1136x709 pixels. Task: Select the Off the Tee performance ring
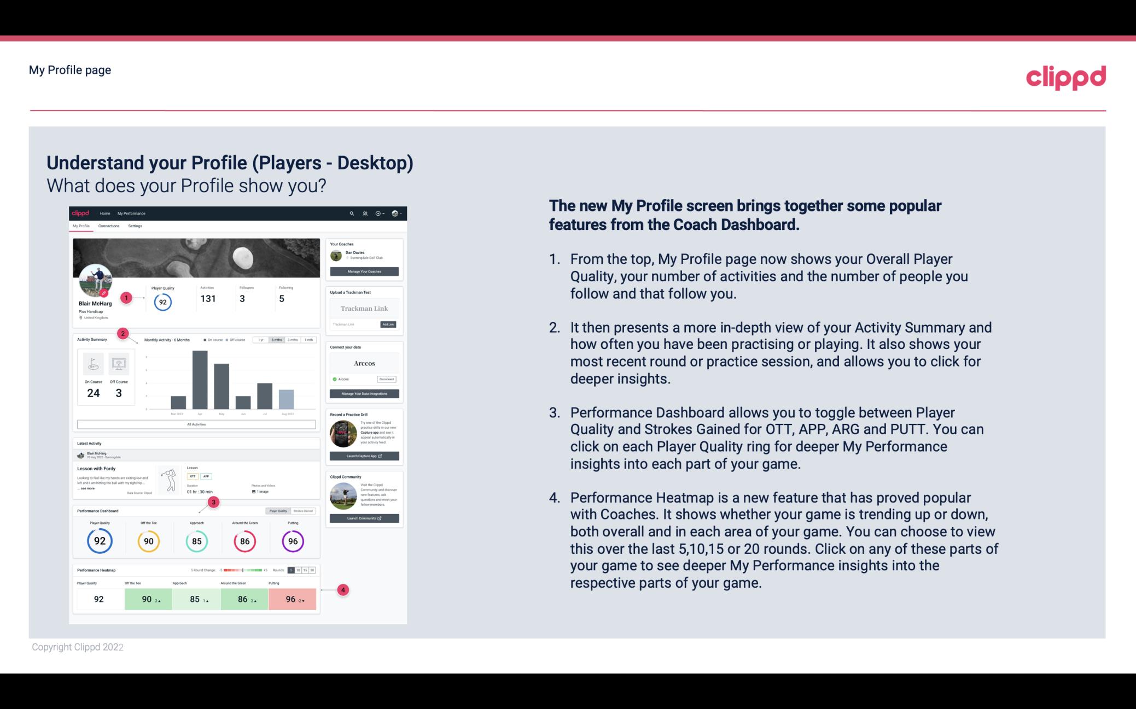[147, 541]
